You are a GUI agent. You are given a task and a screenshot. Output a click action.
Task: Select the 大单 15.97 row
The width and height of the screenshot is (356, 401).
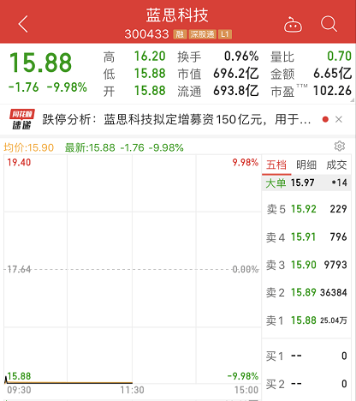coord(306,183)
